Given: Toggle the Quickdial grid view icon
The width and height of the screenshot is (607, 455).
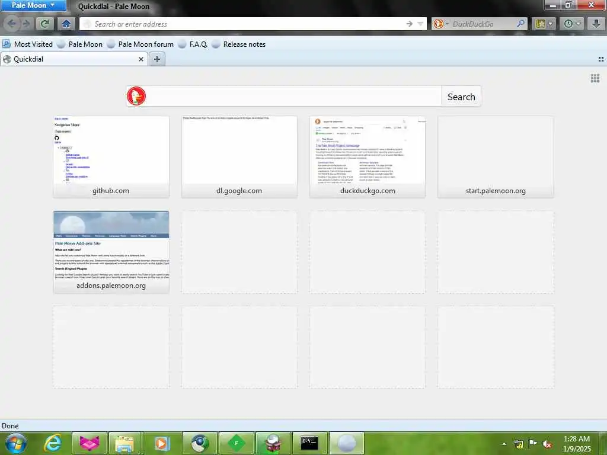Looking at the screenshot, I should pos(595,79).
